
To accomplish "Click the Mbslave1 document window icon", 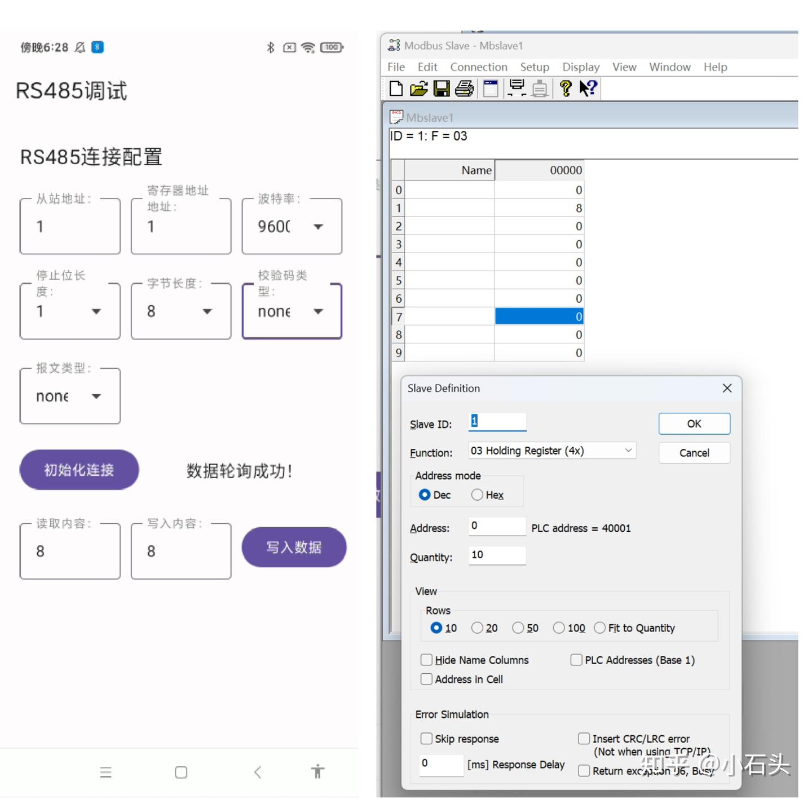I will pyautogui.click(x=396, y=117).
